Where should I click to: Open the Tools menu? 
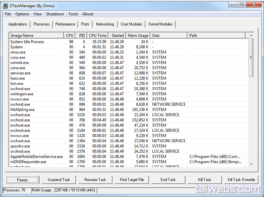coord(73,14)
